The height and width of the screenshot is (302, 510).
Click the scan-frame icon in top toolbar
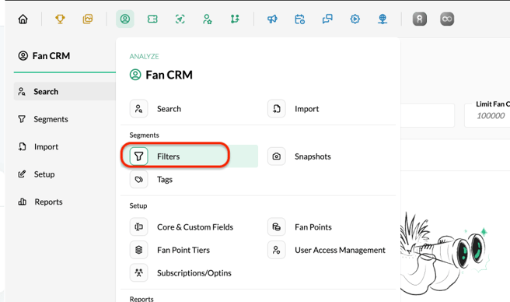click(x=180, y=19)
